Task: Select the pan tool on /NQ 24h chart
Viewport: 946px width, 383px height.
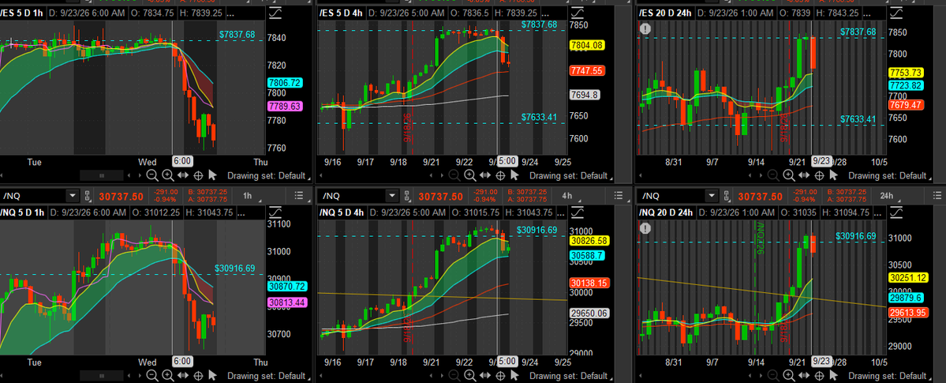Action: pyautogui.click(x=804, y=374)
